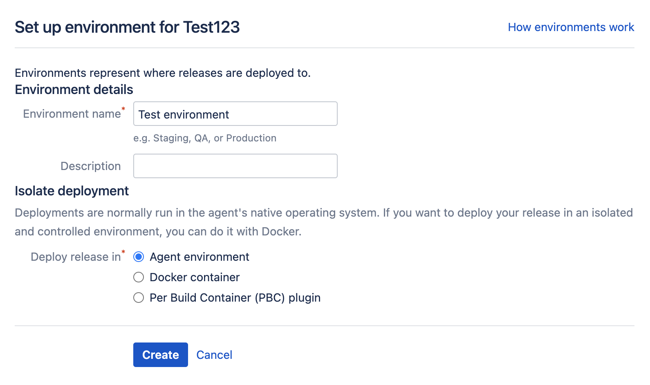Open the How environments work link
The image size is (650, 385).
point(571,27)
